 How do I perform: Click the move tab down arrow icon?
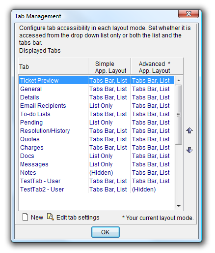click(x=189, y=150)
